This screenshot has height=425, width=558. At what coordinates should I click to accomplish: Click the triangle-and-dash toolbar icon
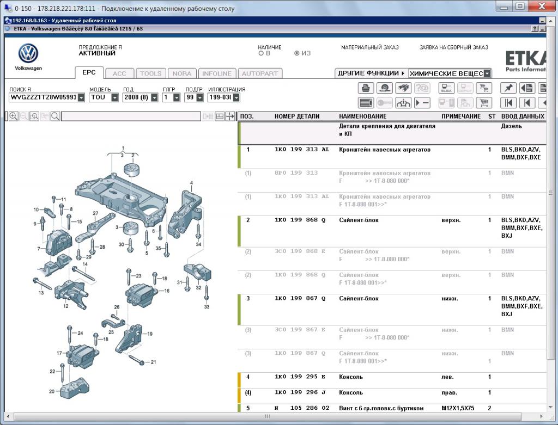(x=422, y=103)
